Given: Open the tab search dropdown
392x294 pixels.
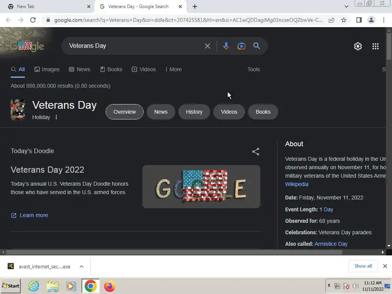Looking at the screenshot, I should click(x=346, y=7).
